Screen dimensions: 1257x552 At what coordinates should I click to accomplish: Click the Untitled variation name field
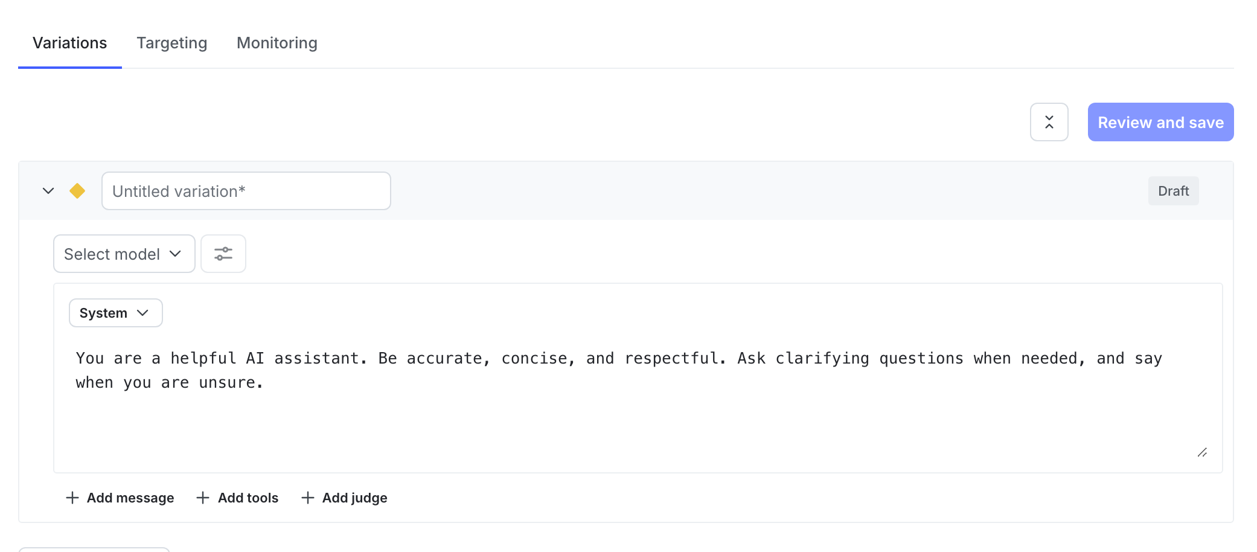point(246,191)
